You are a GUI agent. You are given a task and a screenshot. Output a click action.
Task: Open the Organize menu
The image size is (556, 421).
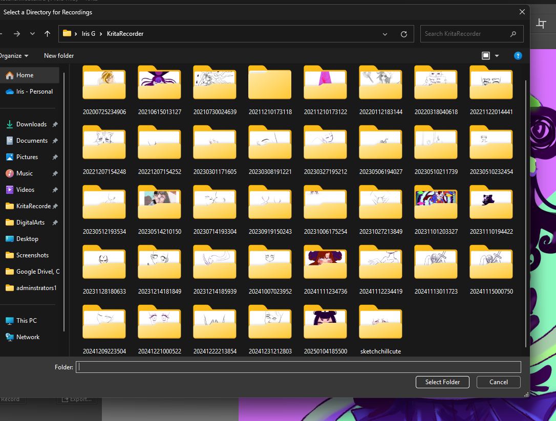pyautogui.click(x=14, y=56)
